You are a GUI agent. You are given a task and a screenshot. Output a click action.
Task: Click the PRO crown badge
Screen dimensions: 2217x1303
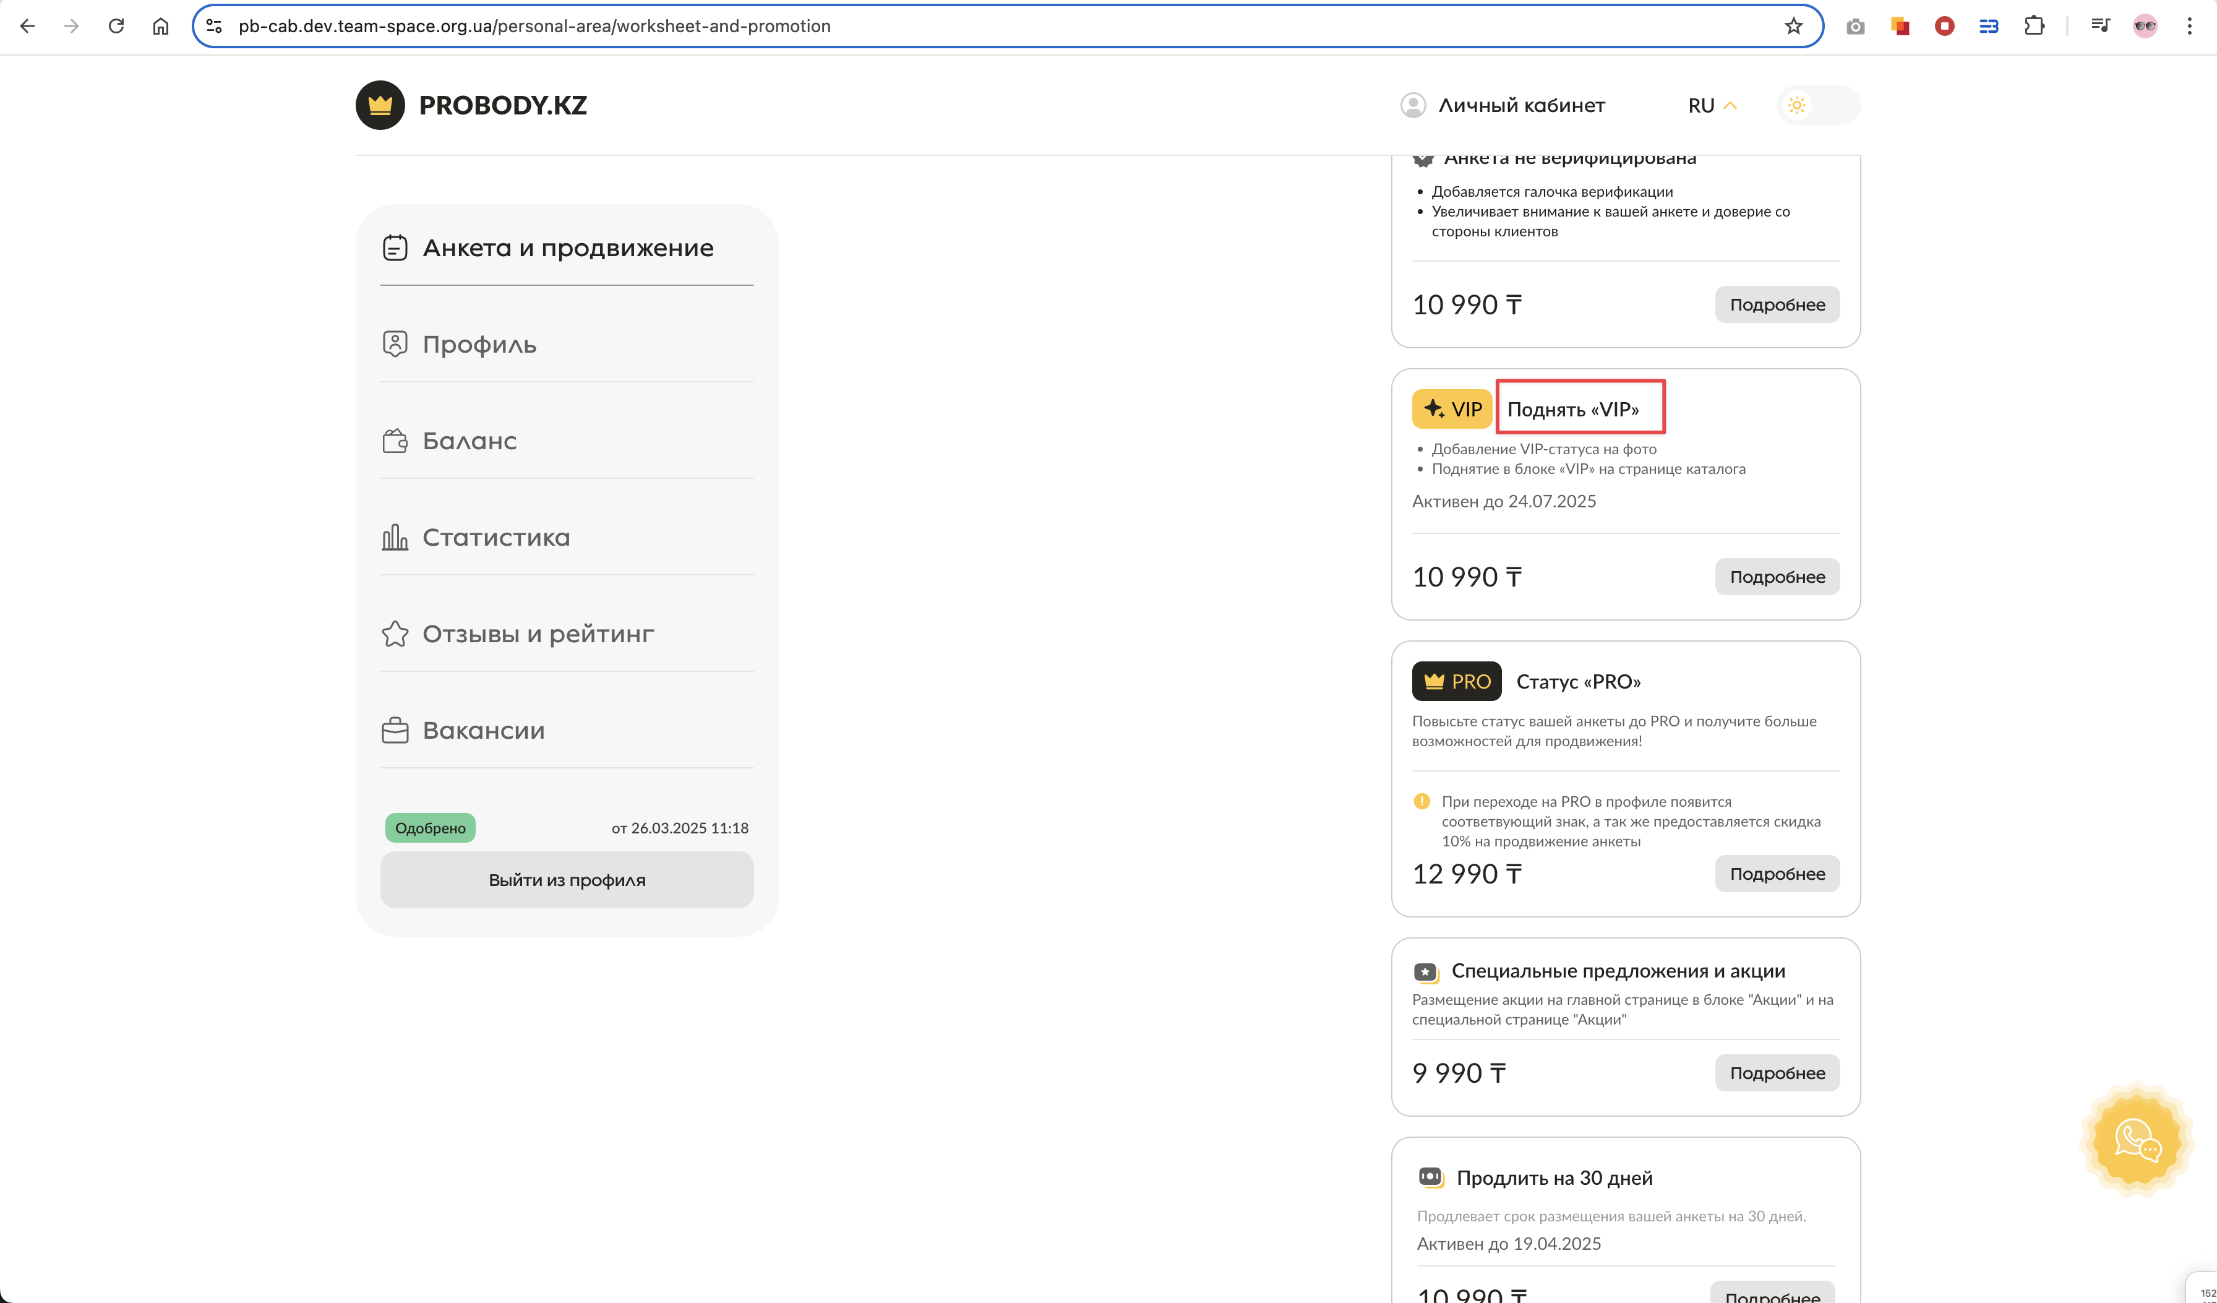(x=1456, y=681)
